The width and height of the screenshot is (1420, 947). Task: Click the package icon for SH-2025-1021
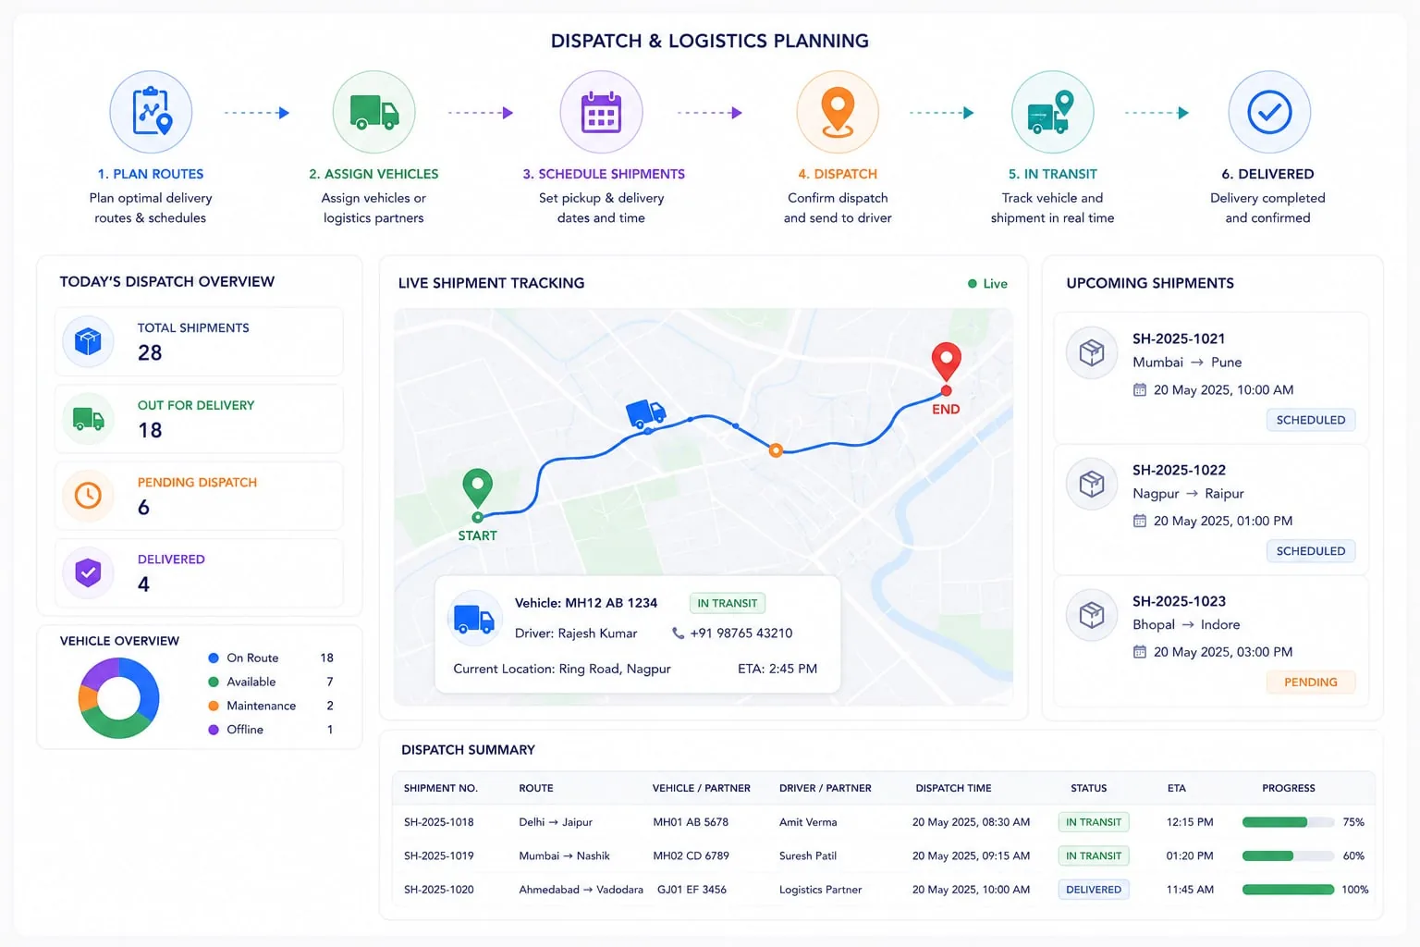click(1092, 352)
